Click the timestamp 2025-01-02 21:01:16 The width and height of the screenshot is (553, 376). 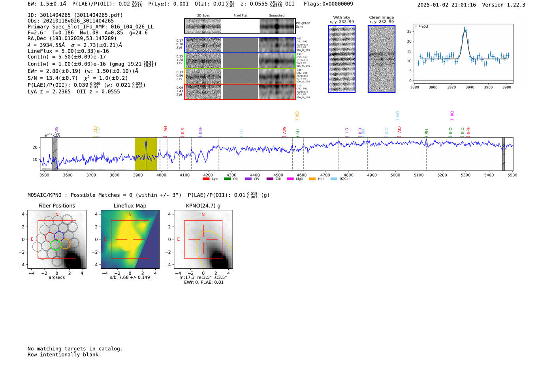(447, 5)
